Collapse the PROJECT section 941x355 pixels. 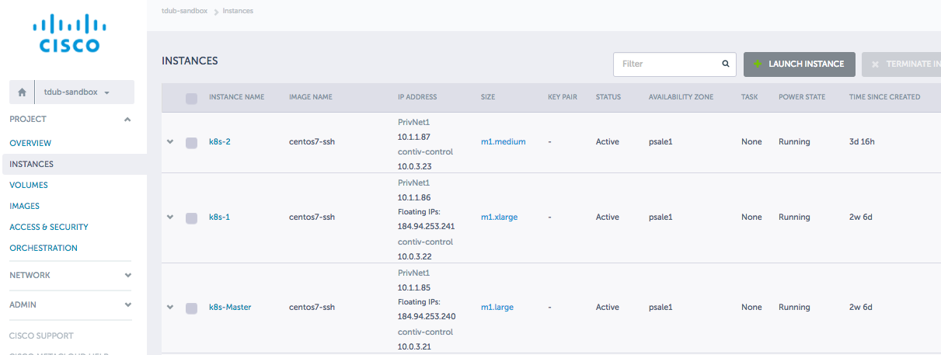(x=127, y=120)
